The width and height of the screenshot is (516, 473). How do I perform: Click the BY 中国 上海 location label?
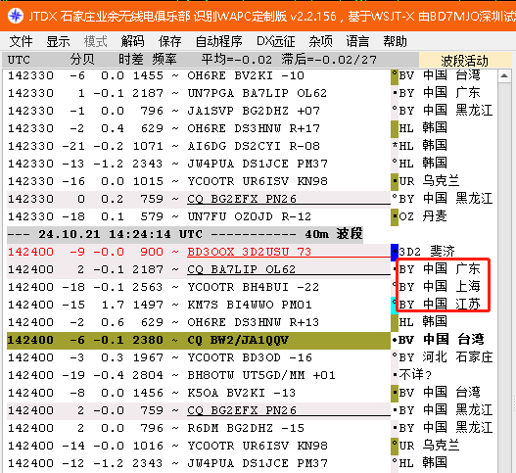[x=440, y=287]
